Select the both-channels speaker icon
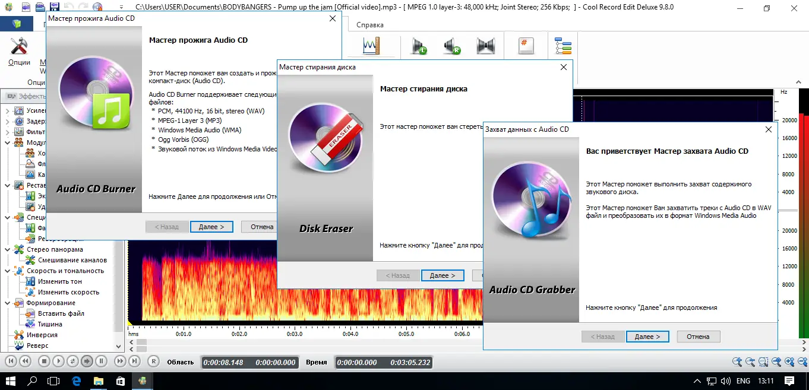Viewport: 809px width, 390px height. [x=485, y=46]
